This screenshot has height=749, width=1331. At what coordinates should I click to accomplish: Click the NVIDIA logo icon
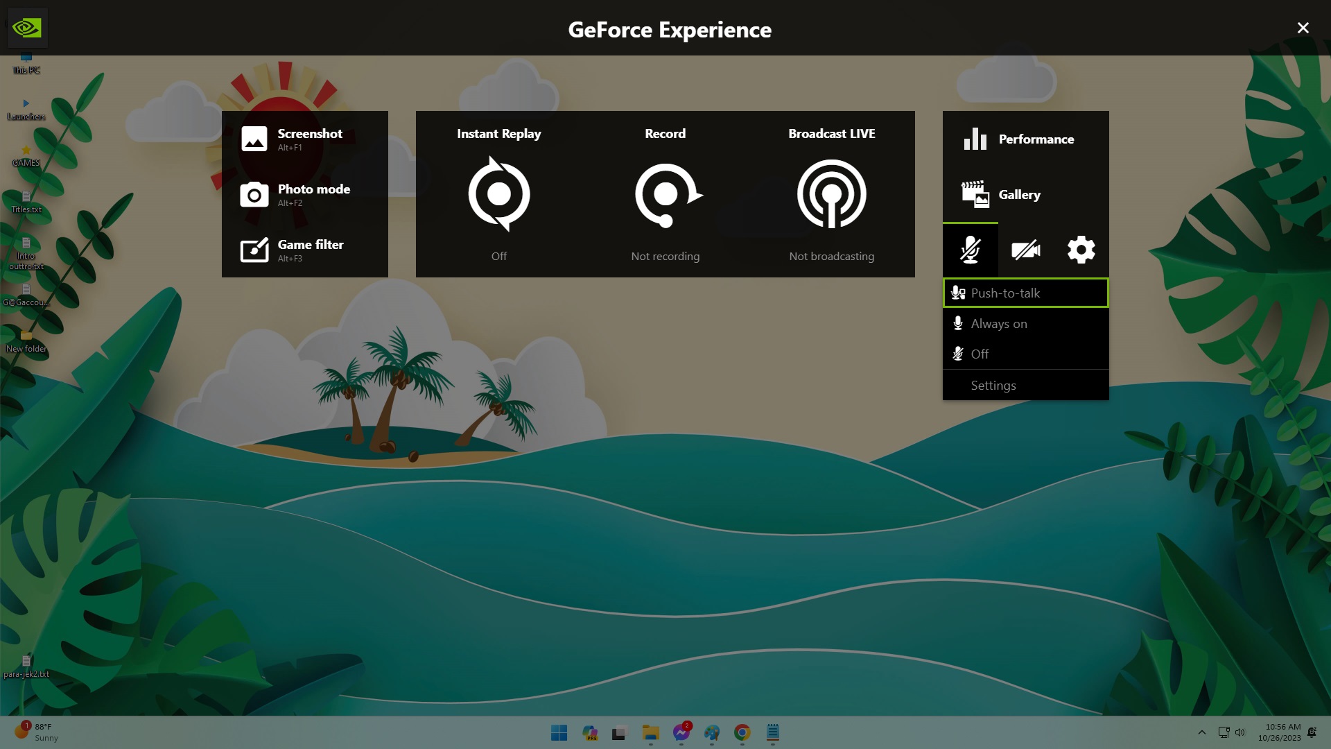(27, 28)
